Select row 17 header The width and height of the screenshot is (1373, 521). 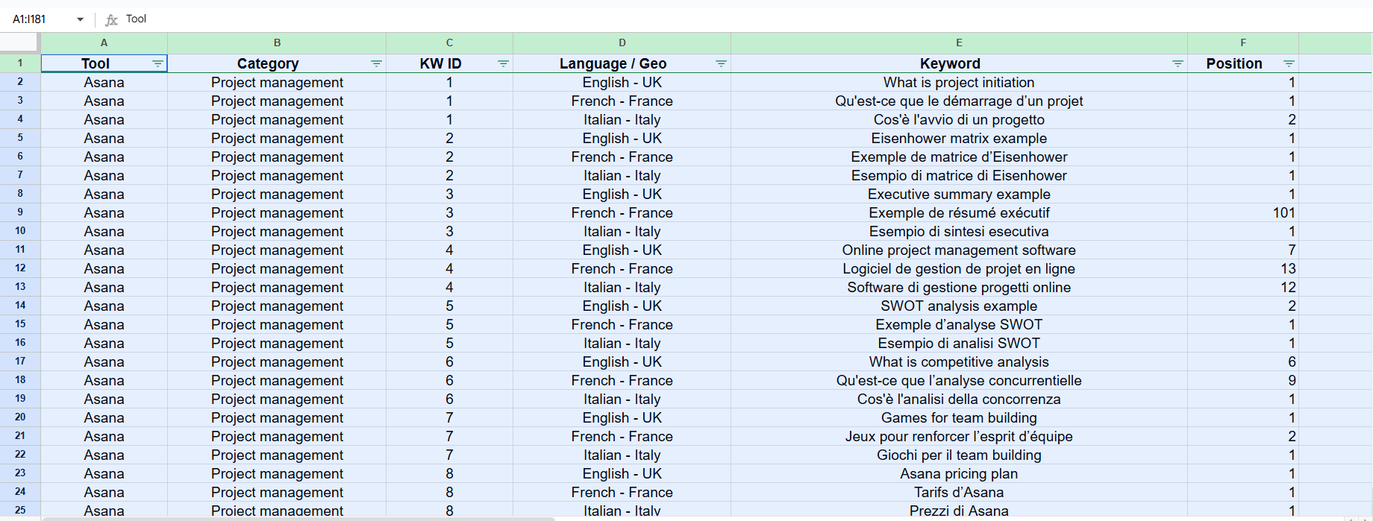point(20,361)
